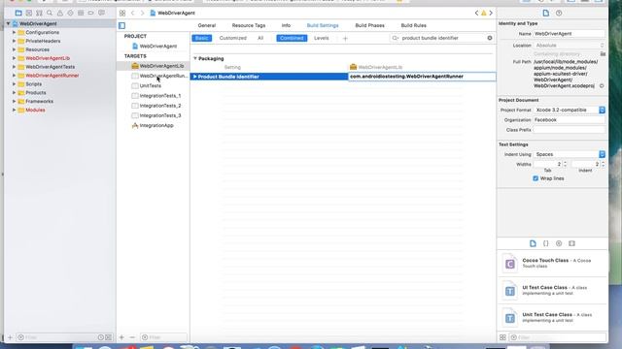This screenshot has width=622, height=349.
Task: Jump to next issue arrow
Action: coord(491,13)
